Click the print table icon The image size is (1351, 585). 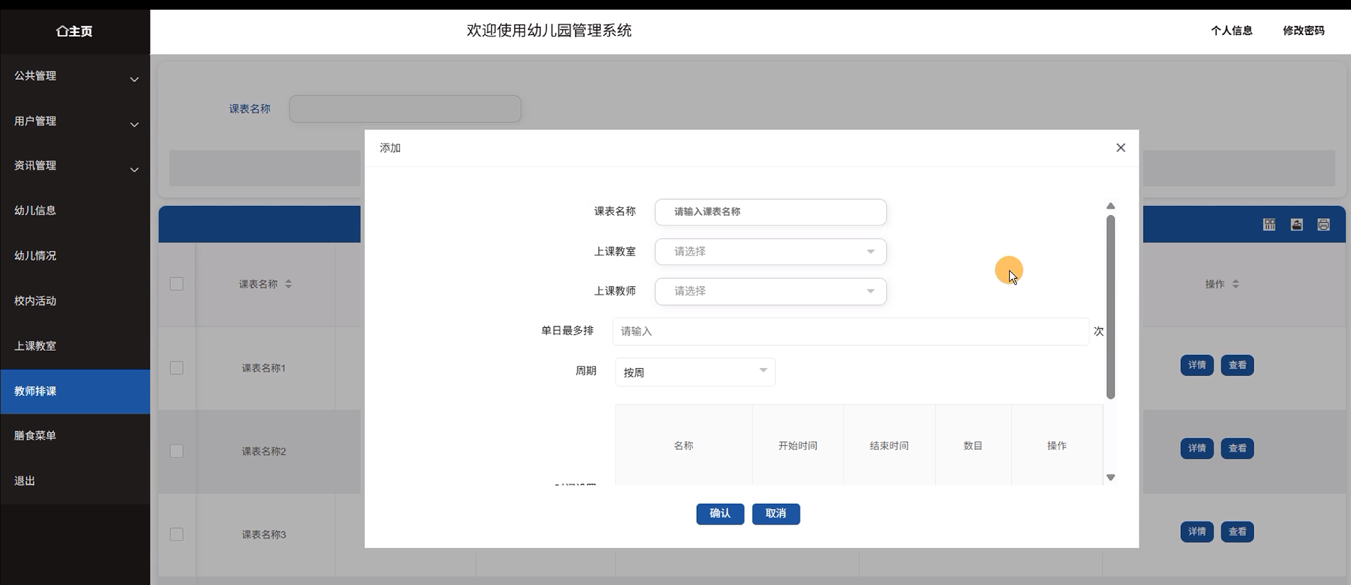pyautogui.click(x=1323, y=225)
